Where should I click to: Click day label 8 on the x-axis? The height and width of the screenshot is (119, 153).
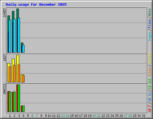pos(41,116)
